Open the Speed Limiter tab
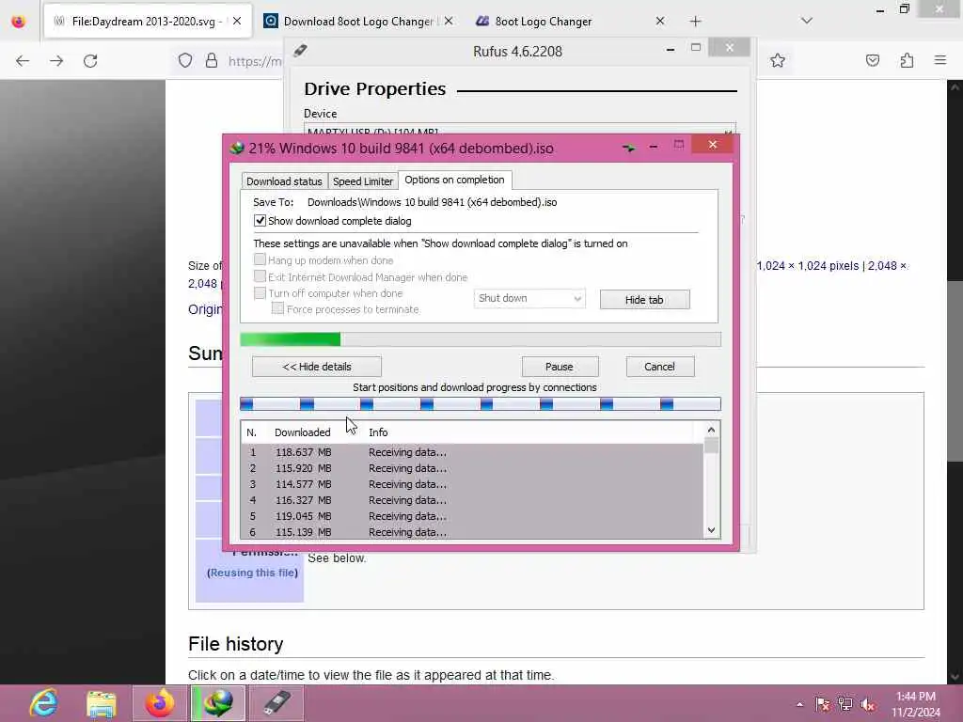Screen dimensions: 963x722 pyautogui.click(x=362, y=181)
